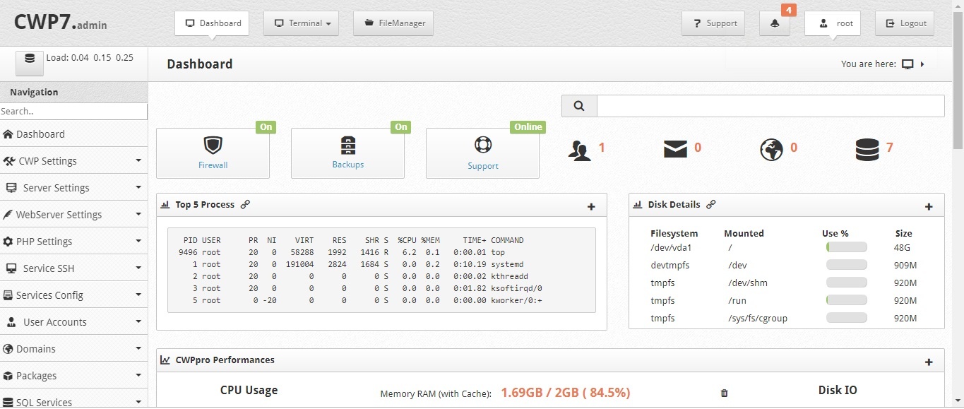This screenshot has width=964, height=409.
Task: Expand User Accounts navigation menu
Action: pos(73,322)
